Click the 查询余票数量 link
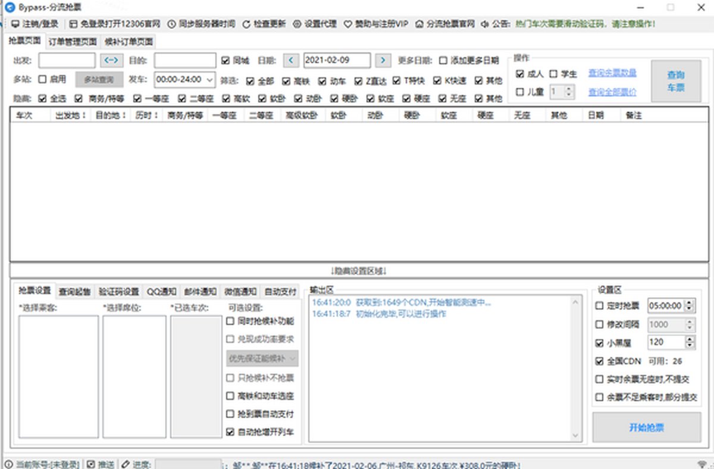The height and width of the screenshot is (469, 714). (612, 73)
